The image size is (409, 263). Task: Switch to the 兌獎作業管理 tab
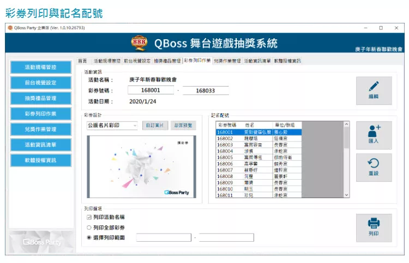click(x=227, y=61)
